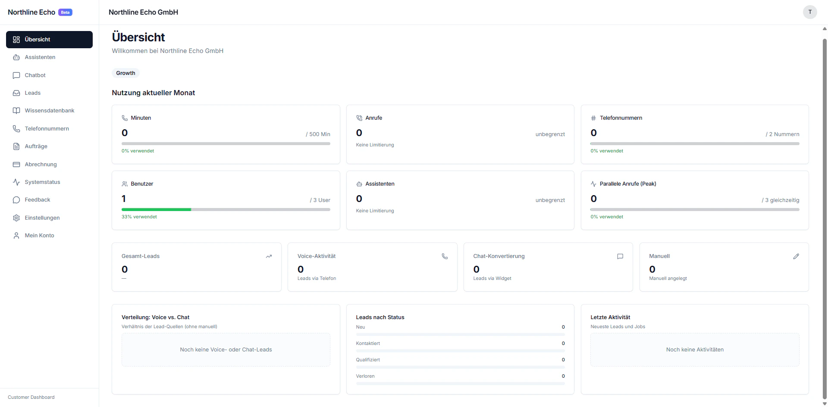This screenshot has width=828, height=407.
Task: Click the Benutzer usage progress bar
Action: pos(226,209)
